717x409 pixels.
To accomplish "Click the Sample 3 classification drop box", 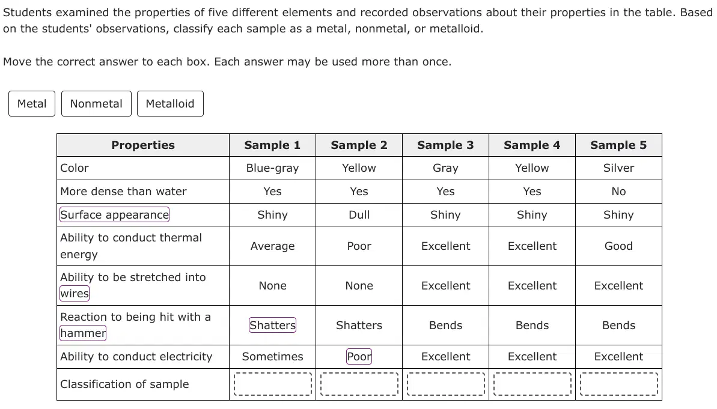I will 445,384.
